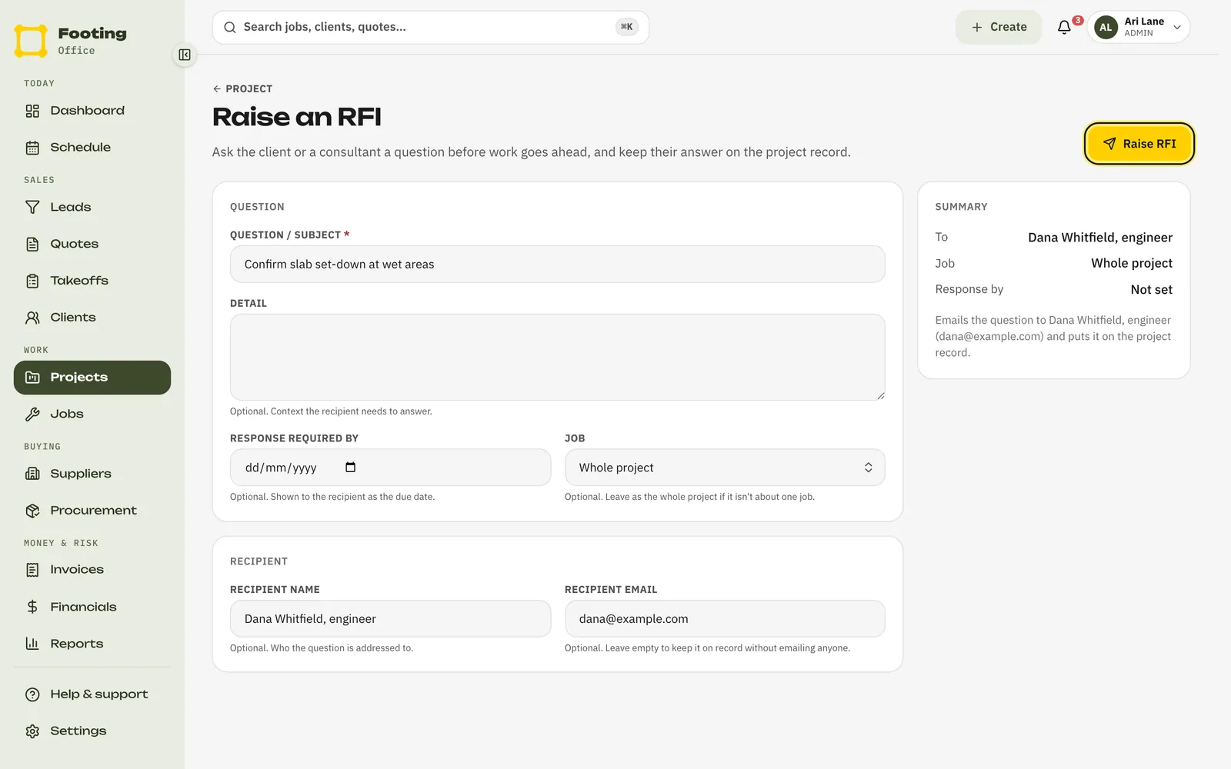Viewport: 1231px width, 769px height.
Task: Click the Question / Subject input field
Action: pyautogui.click(x=558, y=264)
